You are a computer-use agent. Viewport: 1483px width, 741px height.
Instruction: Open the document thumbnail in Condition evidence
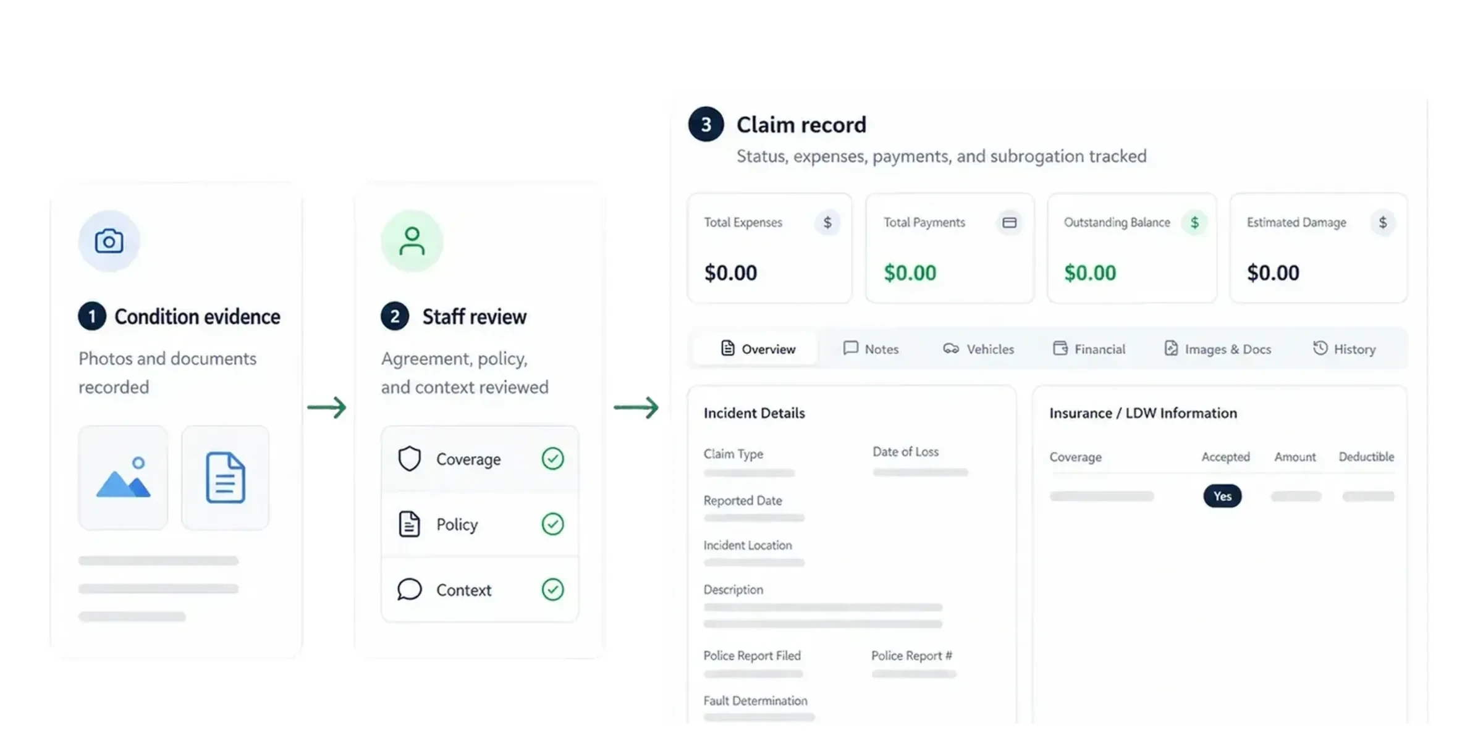(x=225, y=477)
